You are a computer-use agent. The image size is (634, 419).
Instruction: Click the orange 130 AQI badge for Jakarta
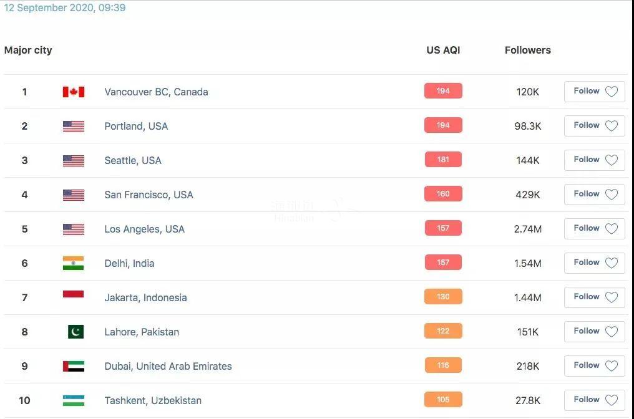click(443, 297)
